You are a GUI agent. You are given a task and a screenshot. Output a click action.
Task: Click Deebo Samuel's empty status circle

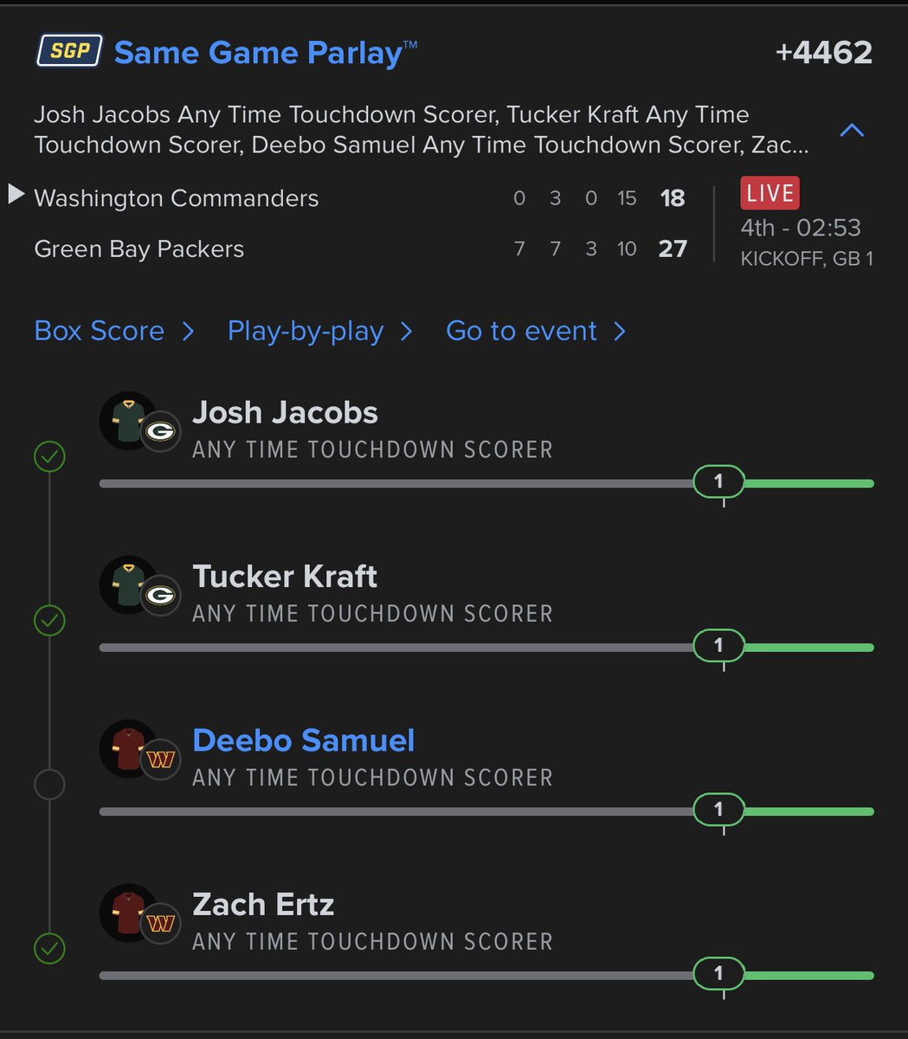49,784
